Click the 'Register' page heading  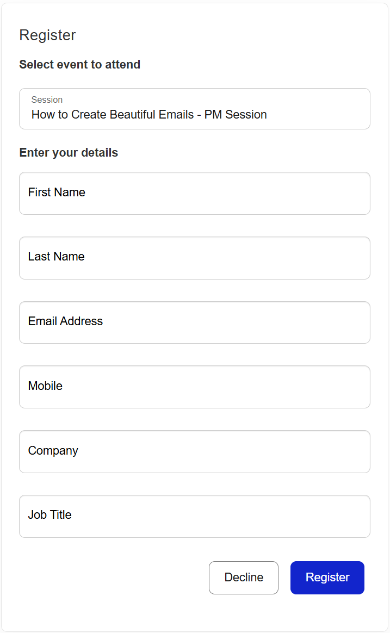(x=47, y=35)
